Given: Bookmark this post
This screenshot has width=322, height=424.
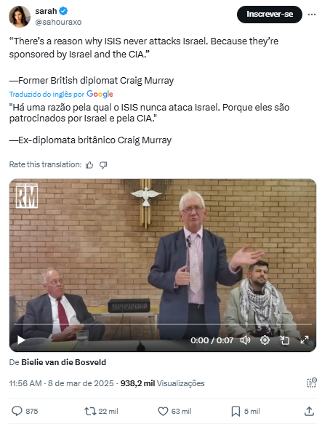Looking at the screenshot, I should (236, 411).
